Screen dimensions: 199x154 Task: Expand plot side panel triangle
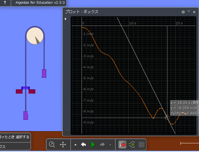pyautogui.click(x=66, y=19)
